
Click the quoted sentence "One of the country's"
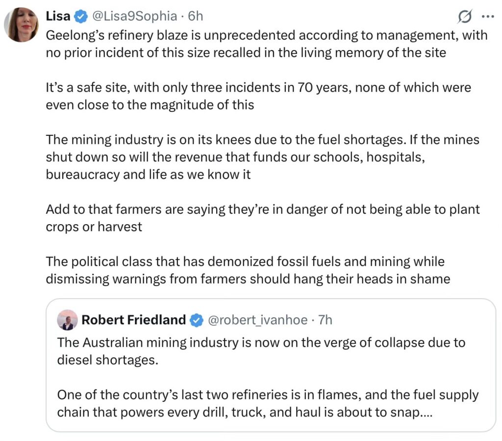click(267, 403)
